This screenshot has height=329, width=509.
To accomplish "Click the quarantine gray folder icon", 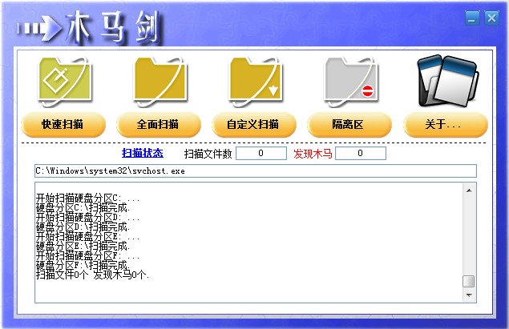I will tap(351, 81).
